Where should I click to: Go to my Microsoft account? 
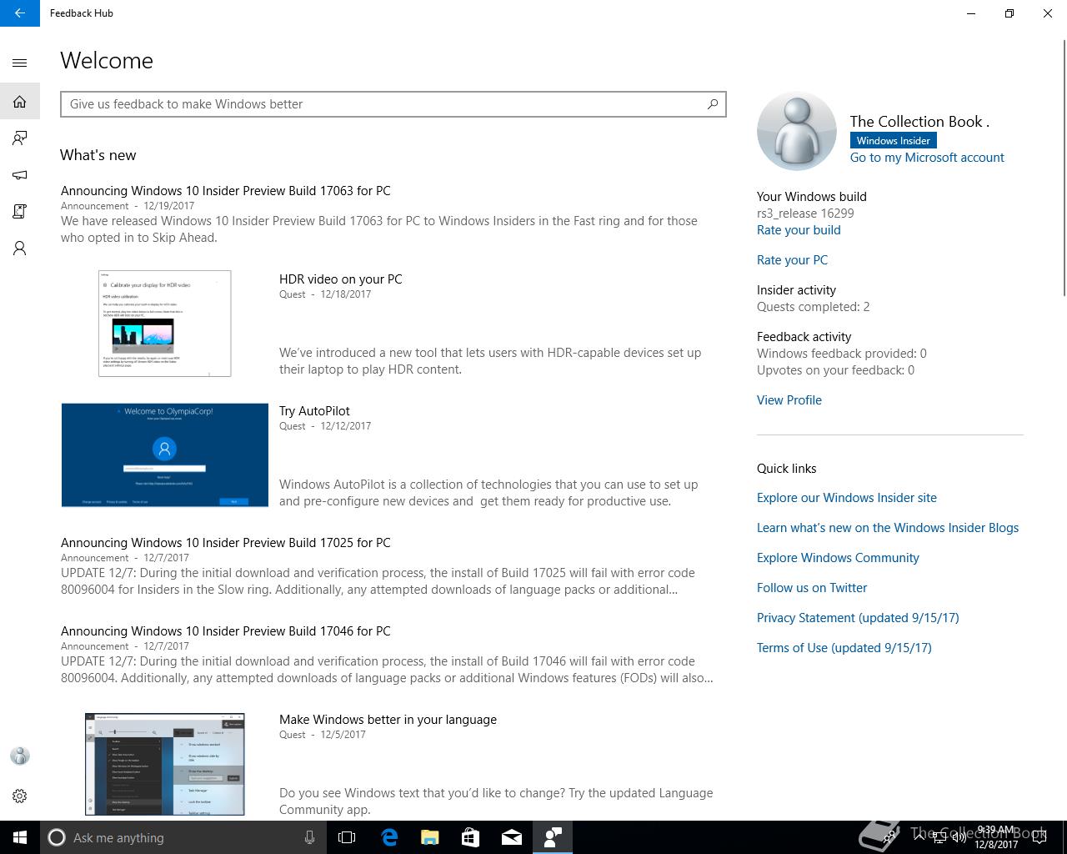(x=927, y=158)
